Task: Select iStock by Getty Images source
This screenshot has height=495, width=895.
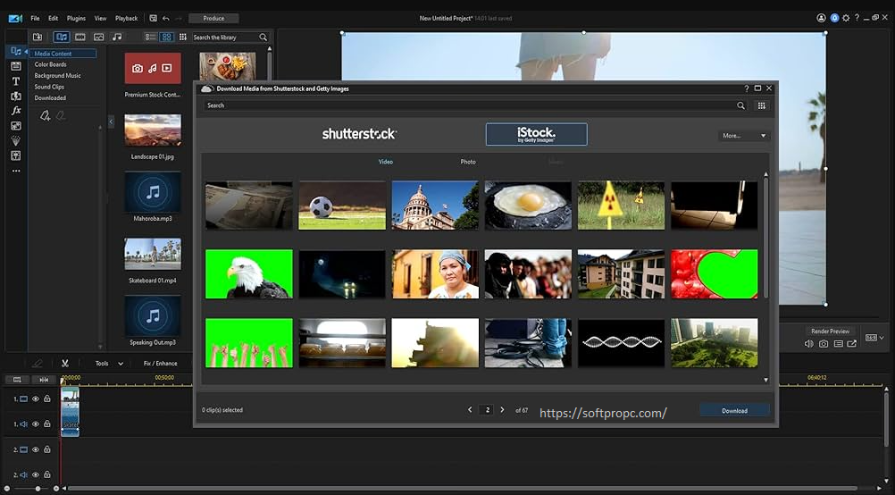Action: tap(537, 135)
